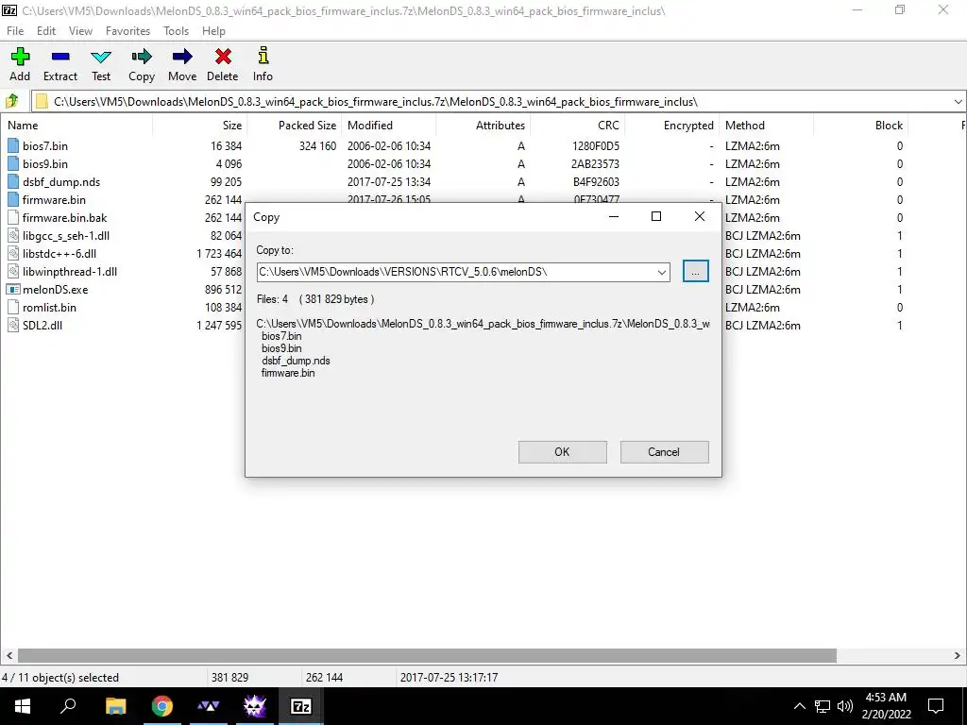Sort by the Attributes column header
This screenshot has width=967, height=725.
coord(483,126)
